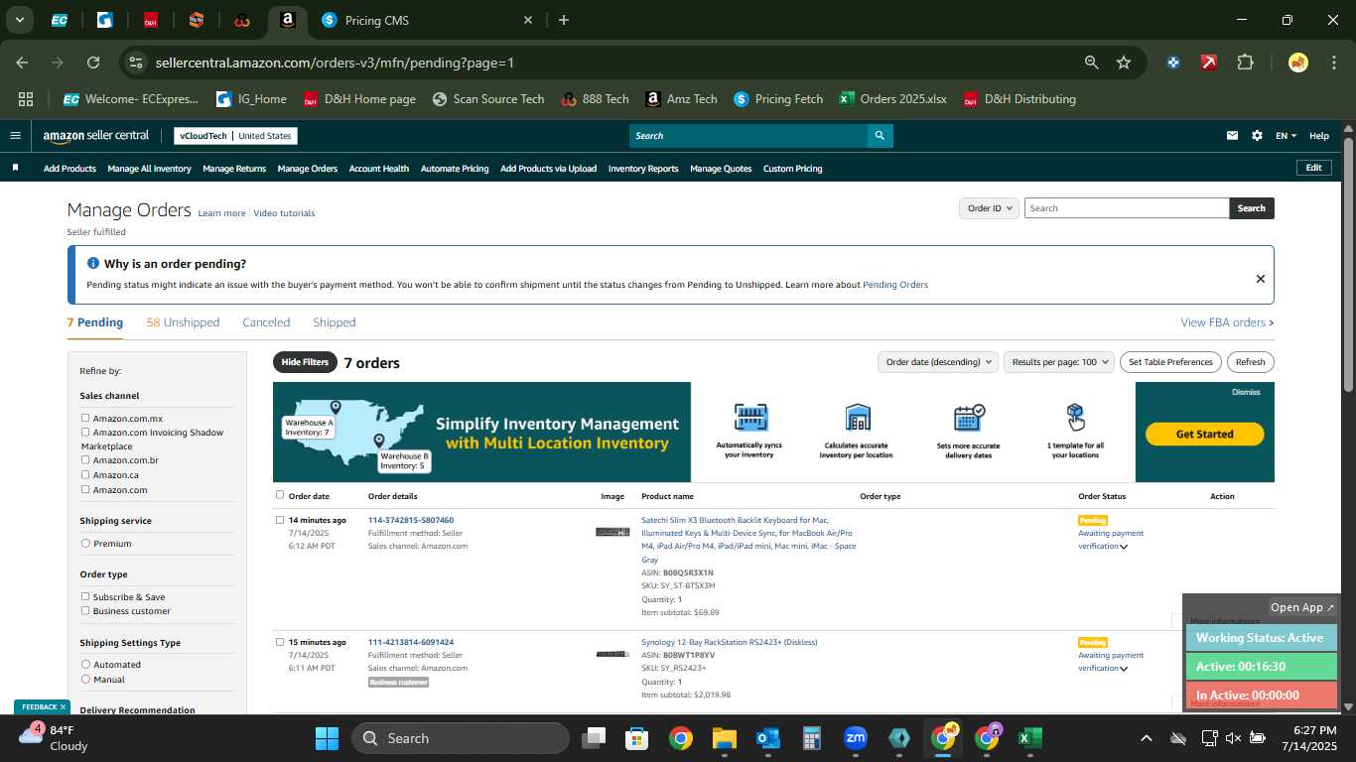Close the Pricing CMS tab

(x=528, y=20)
